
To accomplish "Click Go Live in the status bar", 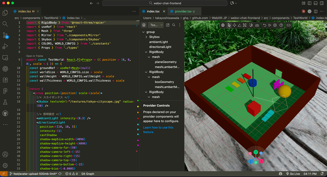I will point(294,173).
